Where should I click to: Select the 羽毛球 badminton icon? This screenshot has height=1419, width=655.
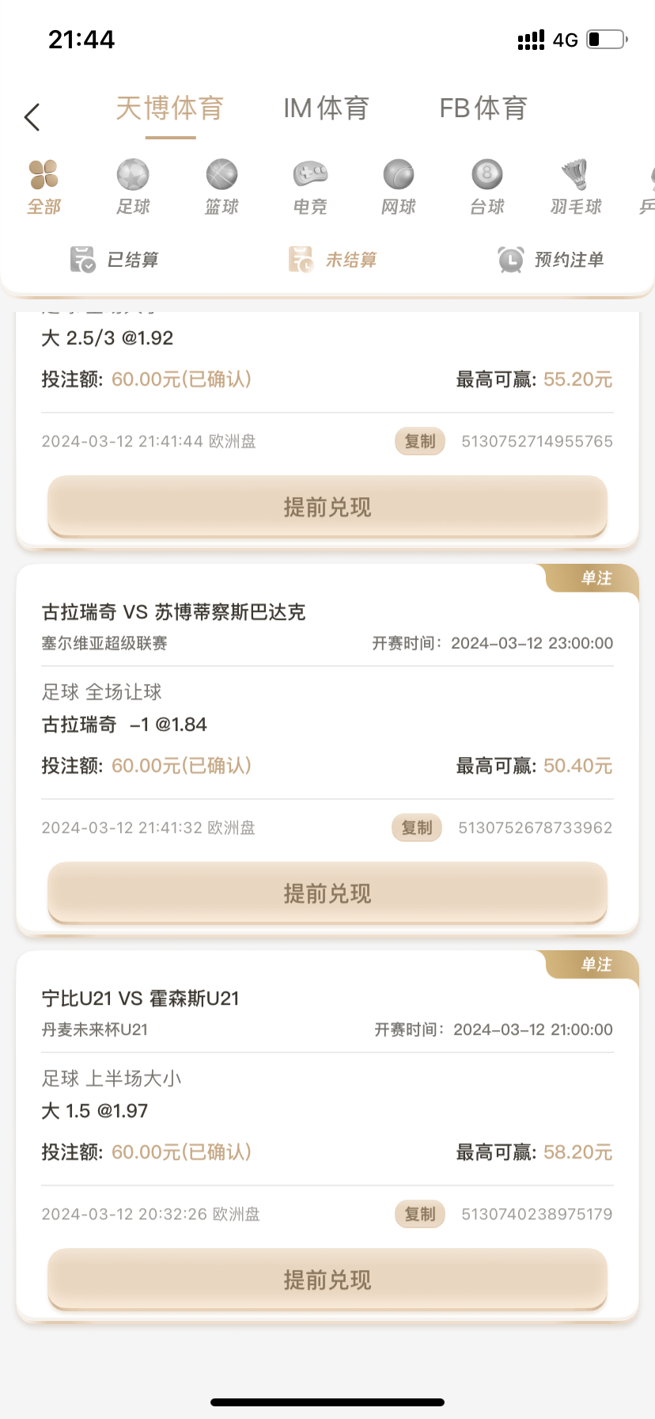tap(576, 175)
